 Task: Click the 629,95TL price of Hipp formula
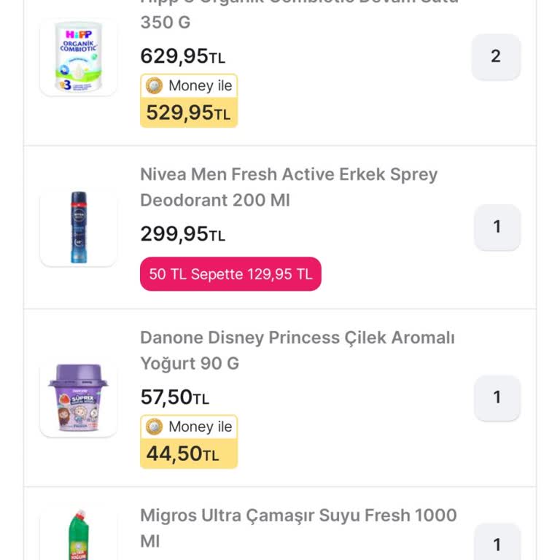(x=182, y=56)
